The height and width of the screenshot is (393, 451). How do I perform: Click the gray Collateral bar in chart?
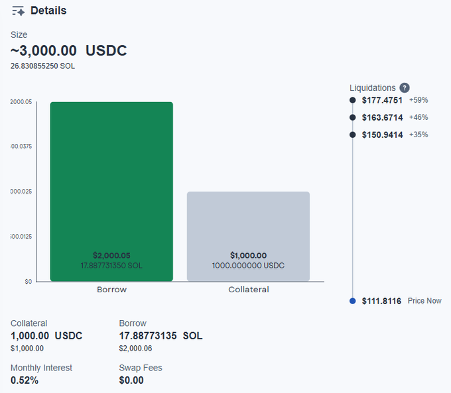248,237
